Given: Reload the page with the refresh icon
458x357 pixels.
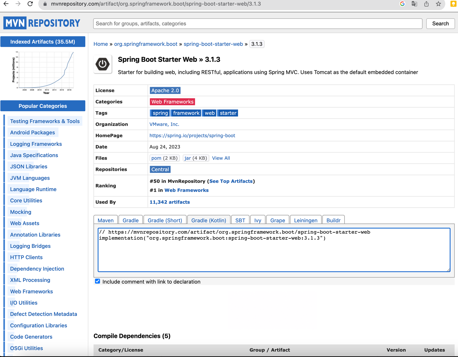Looking at the screenshot, I should coord(30,4).
